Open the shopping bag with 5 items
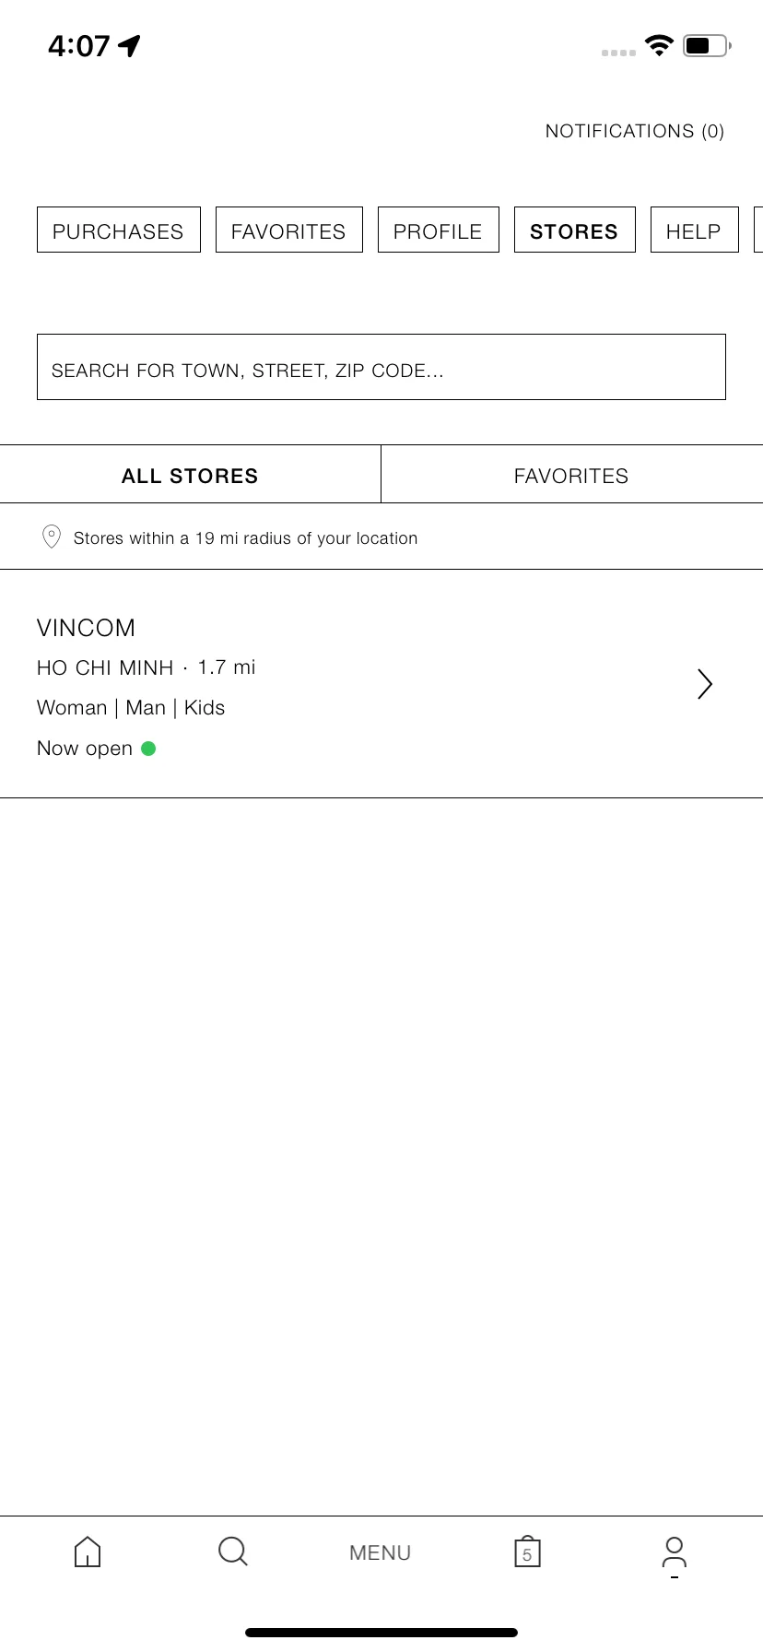 [527, 1552]
